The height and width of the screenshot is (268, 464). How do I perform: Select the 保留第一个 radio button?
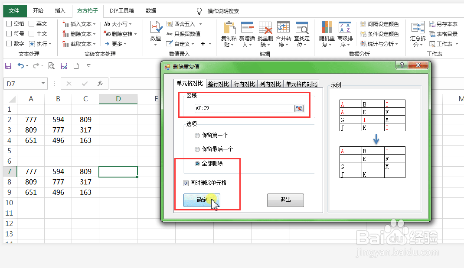(197, 135)
